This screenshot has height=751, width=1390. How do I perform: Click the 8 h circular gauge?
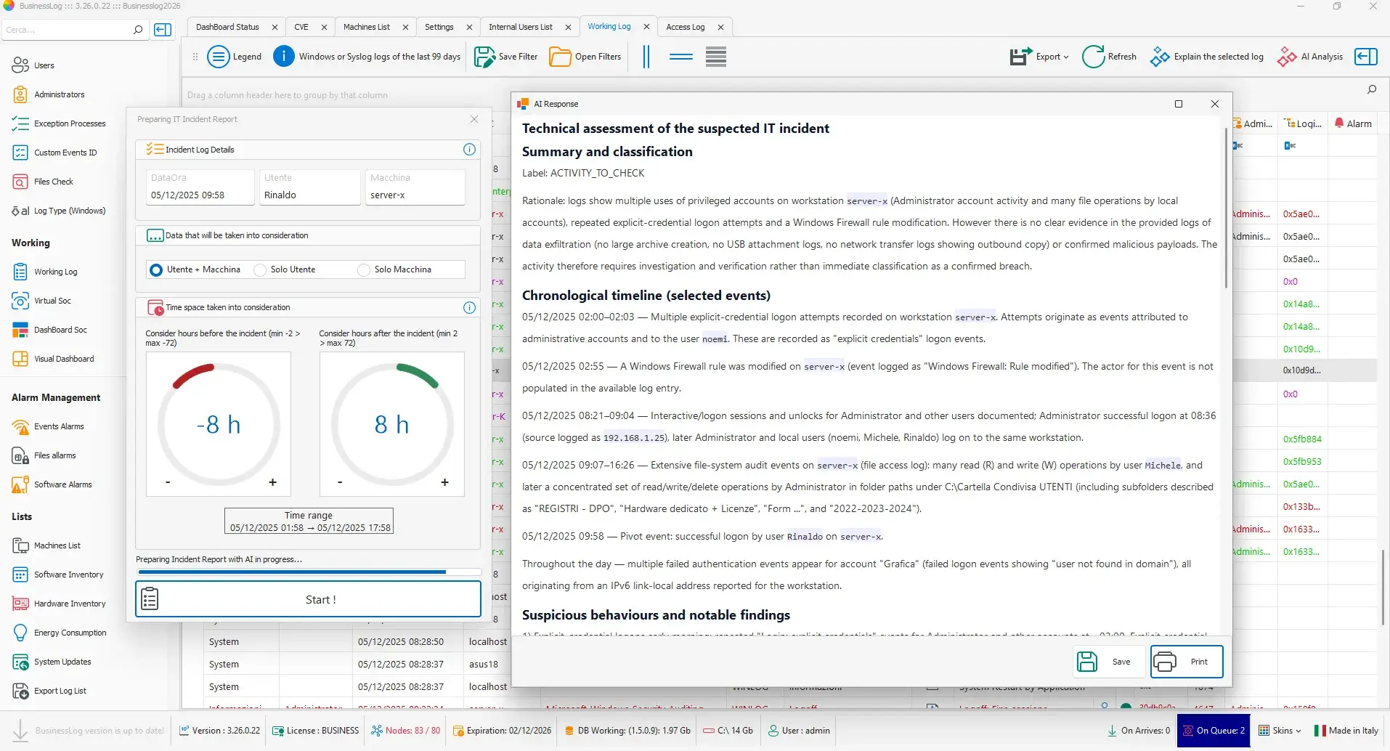392,424
